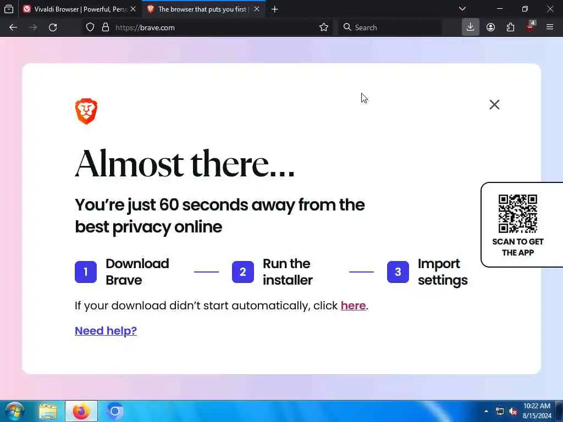Open the Firefox View icon in the tab bar
The height and width of the screenshot is (422, 563).
[9, 9]
